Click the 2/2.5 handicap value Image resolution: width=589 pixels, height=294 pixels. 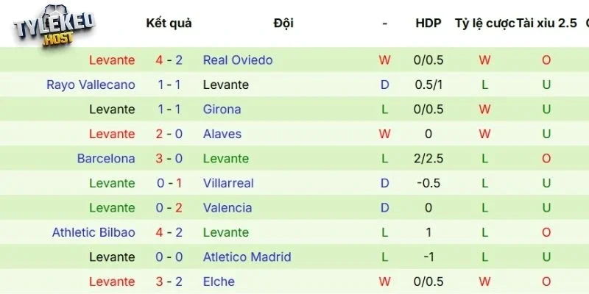(x=428, y=159)
